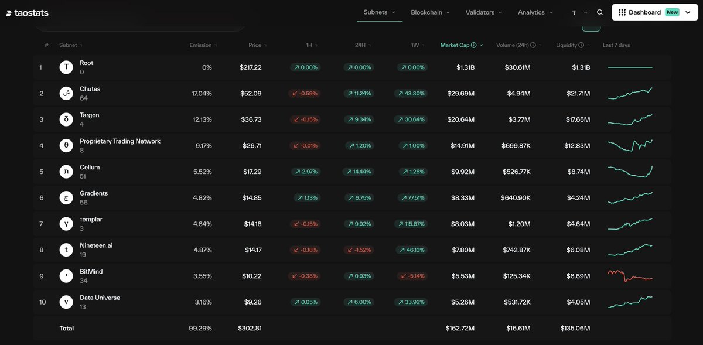Open the Nineteen.ai subnet link
Viewport: 703px width, 345px height.
[x=96, y=245]
